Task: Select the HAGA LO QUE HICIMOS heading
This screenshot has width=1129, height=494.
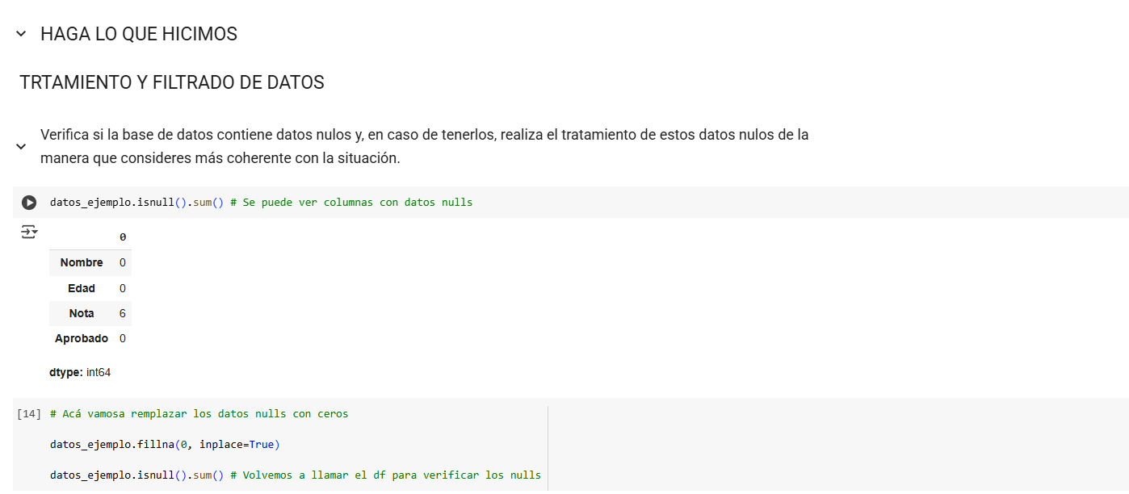Action: 139,34
